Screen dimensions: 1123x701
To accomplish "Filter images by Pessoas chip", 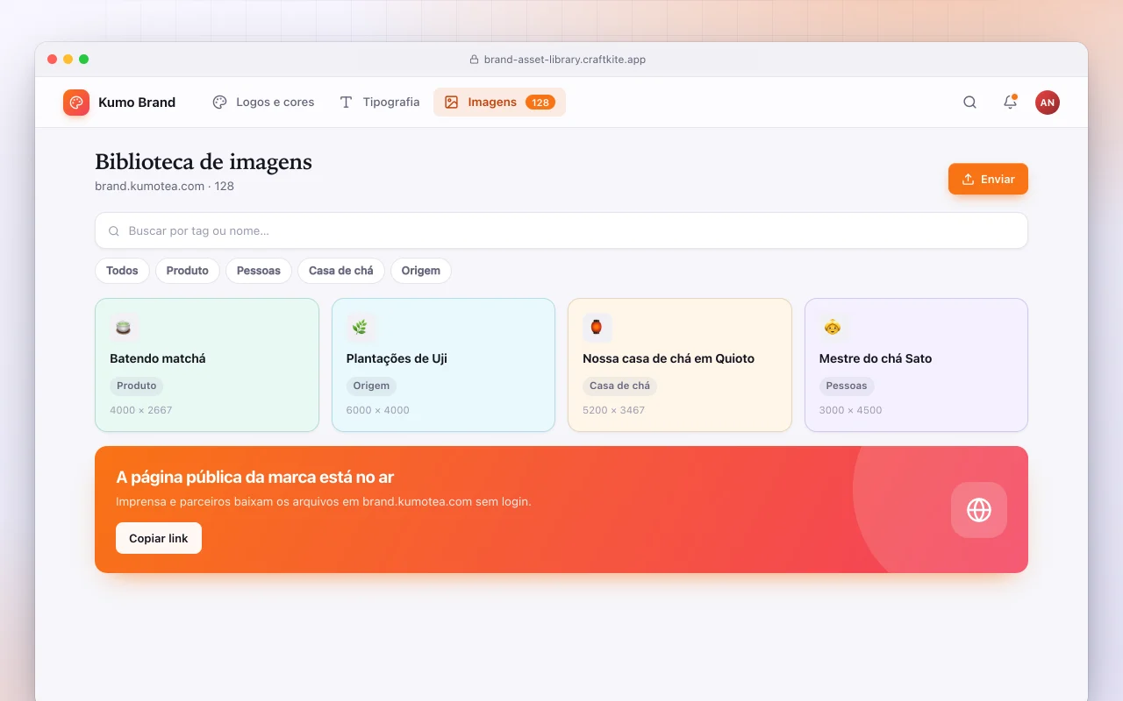I will 259,271.
